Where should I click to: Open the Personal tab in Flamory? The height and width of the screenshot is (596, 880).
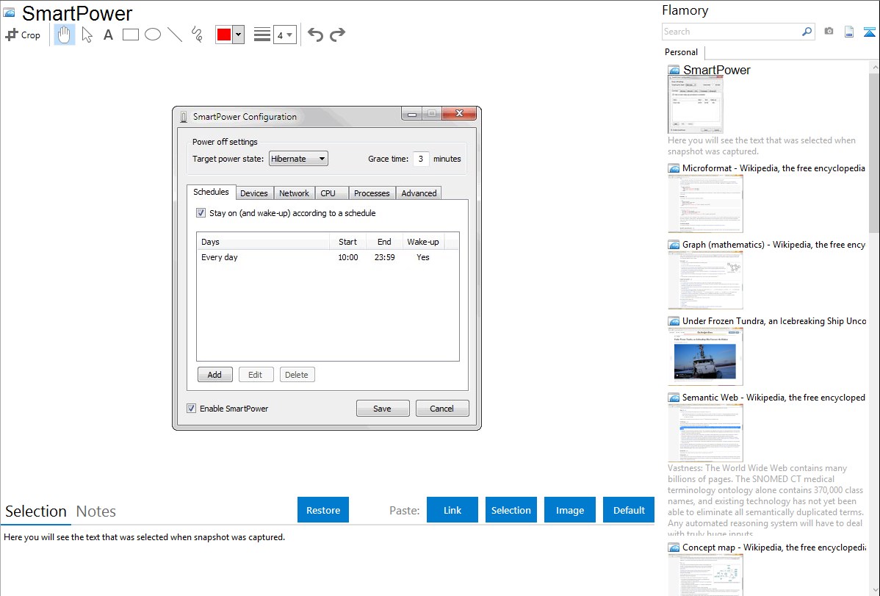click(x=681, y=52)
